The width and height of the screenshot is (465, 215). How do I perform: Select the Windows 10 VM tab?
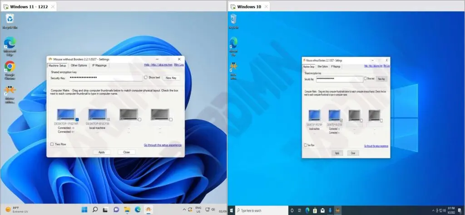click(x=249, y=7)
